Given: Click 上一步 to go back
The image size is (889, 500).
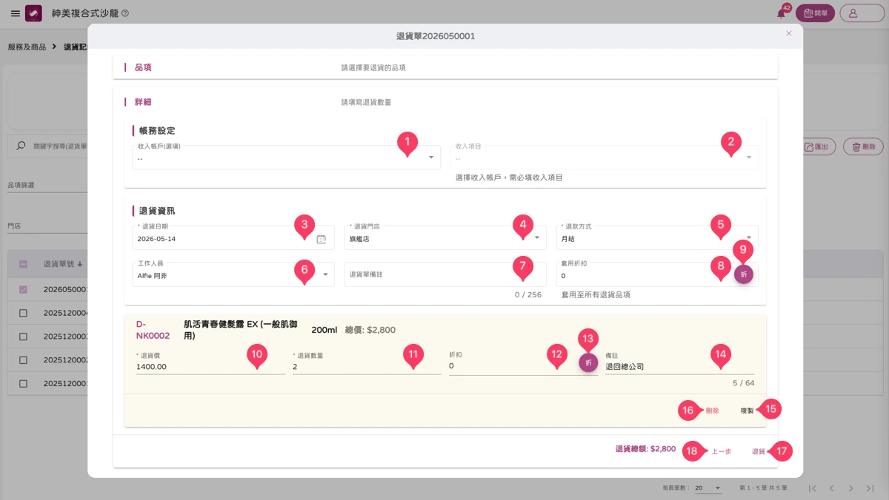Looking at the screenshot, I should pyautogui.click(x=722, y=451).
